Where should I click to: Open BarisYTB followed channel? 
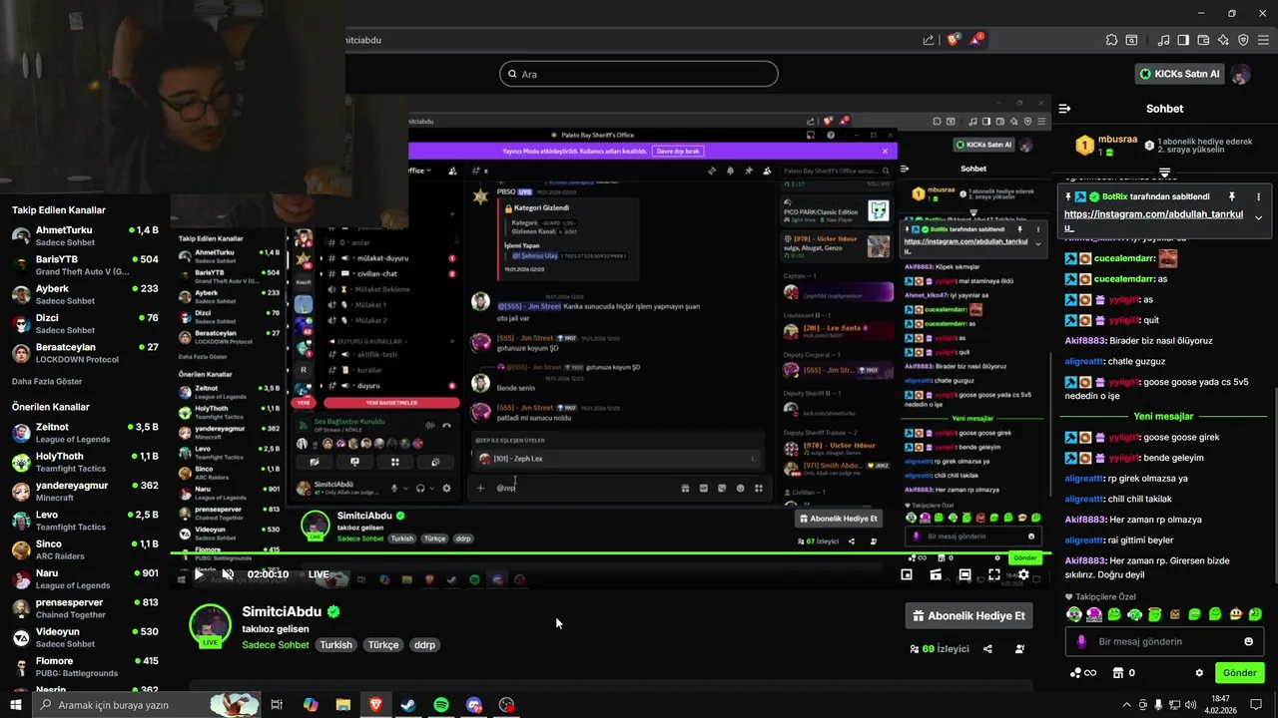coord(85,265)
